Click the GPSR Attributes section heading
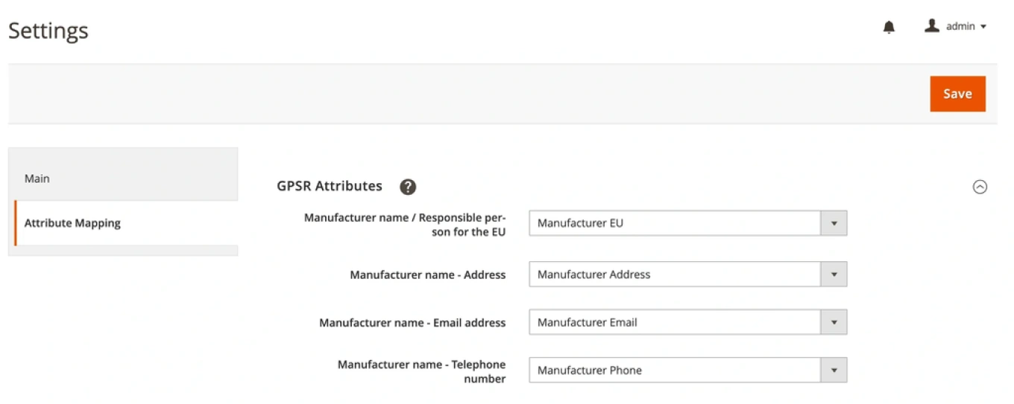The image size is (1014, 404). [330, 186]
